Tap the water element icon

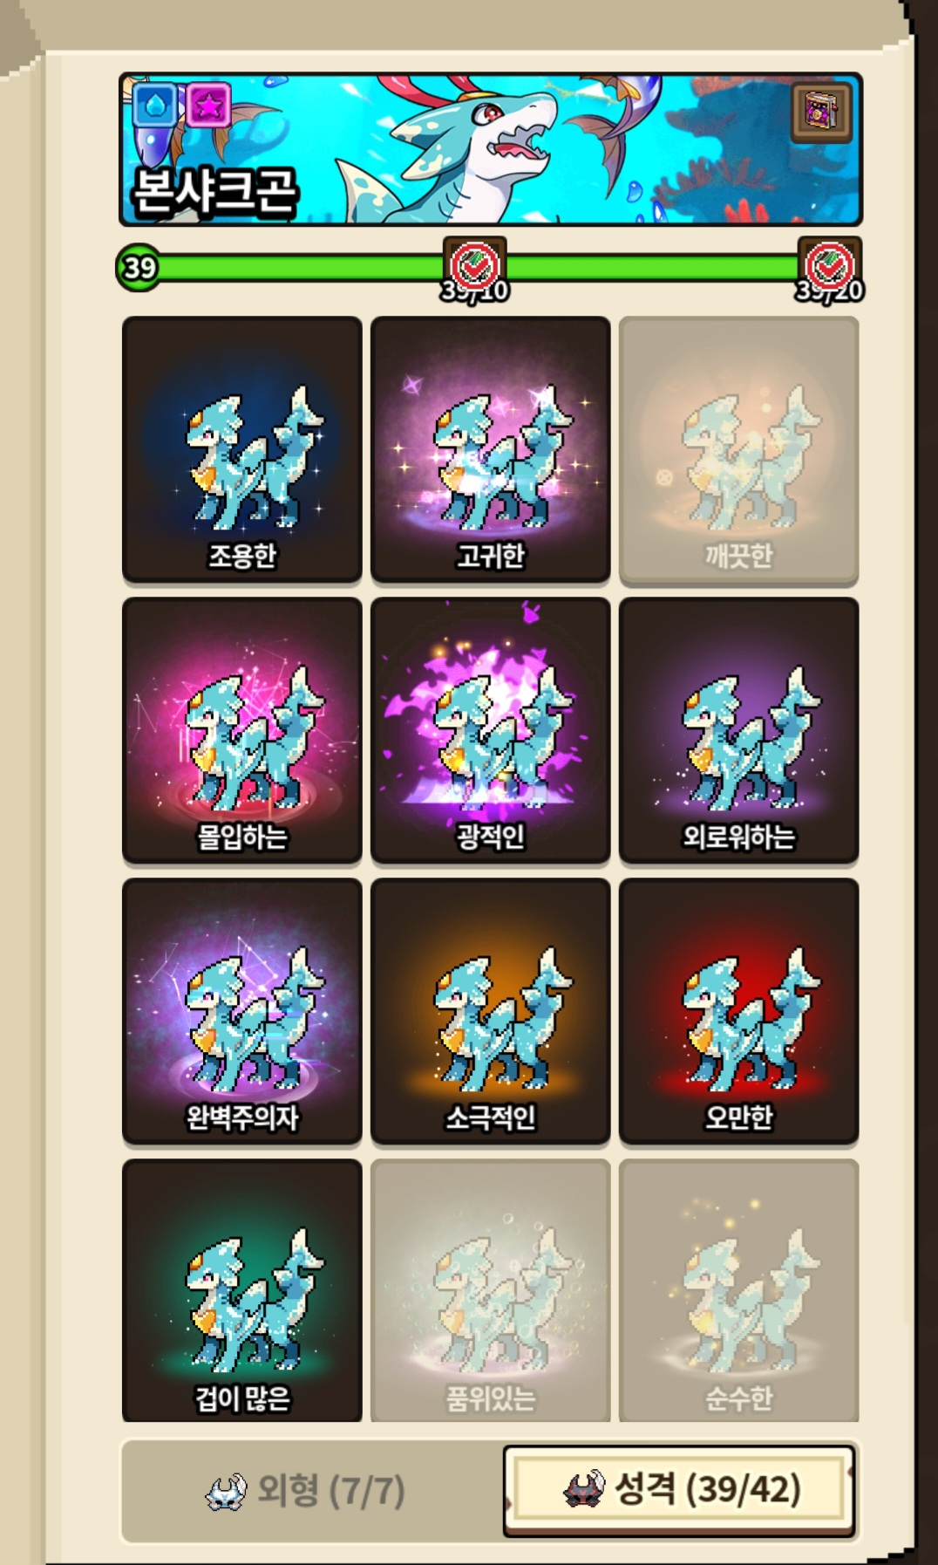click(155, 106)
